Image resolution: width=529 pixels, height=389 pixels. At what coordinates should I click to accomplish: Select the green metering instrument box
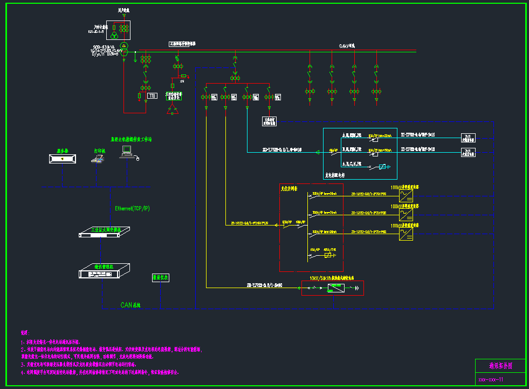(x=161, y=277)
